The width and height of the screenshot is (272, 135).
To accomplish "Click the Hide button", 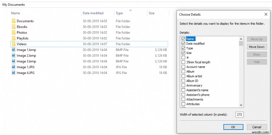I will [x=257, y=62].
